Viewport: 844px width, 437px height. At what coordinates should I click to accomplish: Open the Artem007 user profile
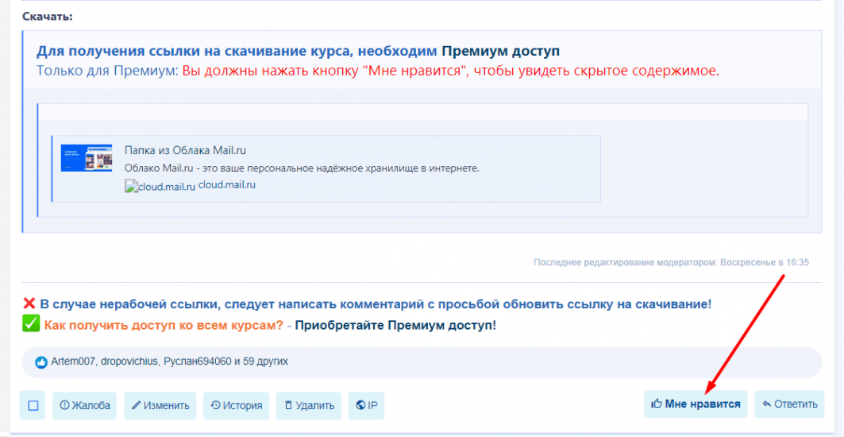[73, 362]
